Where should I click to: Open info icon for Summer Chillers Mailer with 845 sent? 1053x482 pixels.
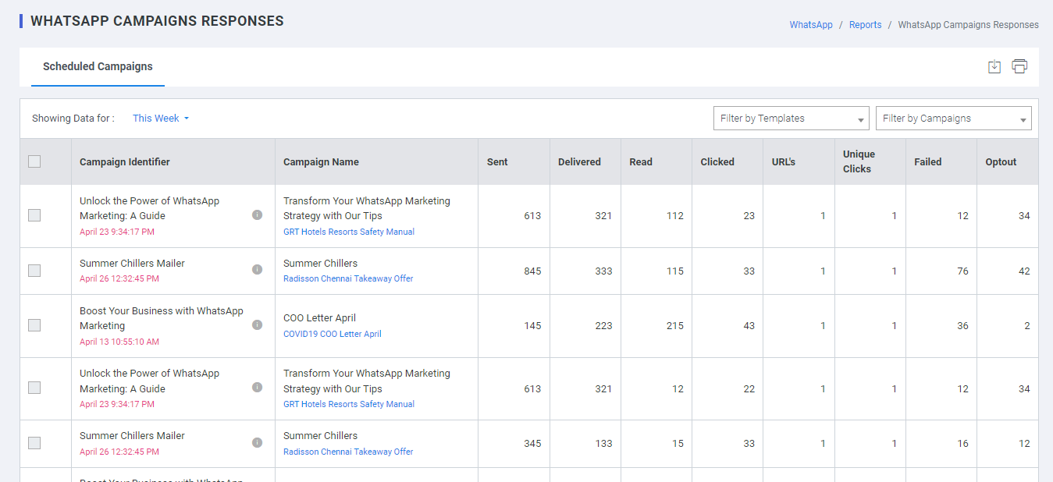(x=258, y=270)
